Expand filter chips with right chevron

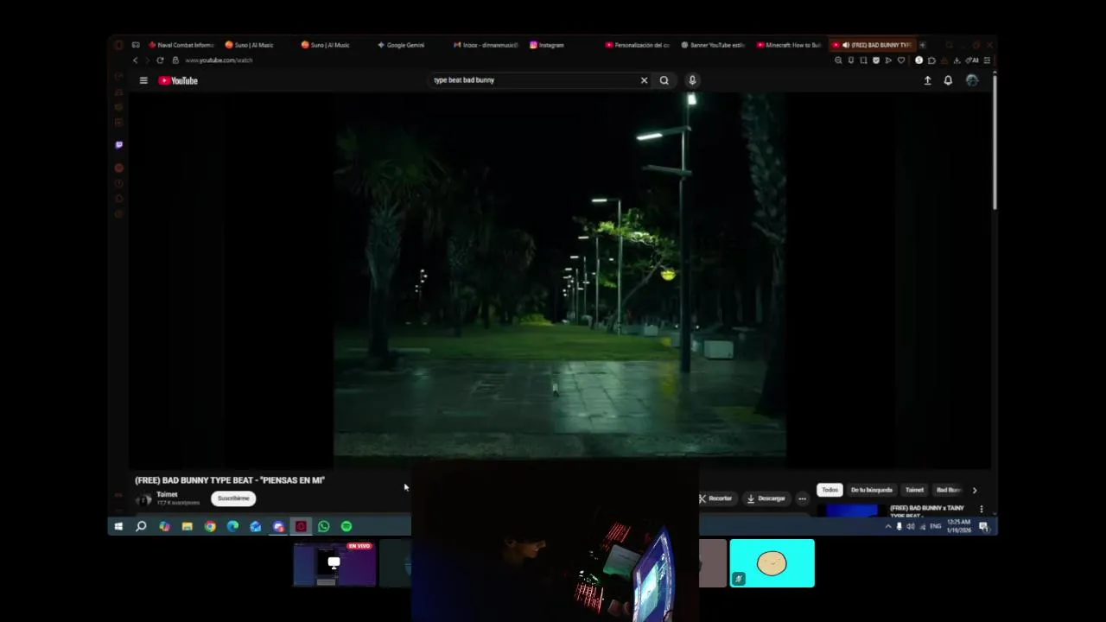click(x=975, y=490)
